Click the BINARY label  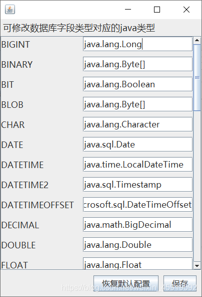tap(17, 65)
